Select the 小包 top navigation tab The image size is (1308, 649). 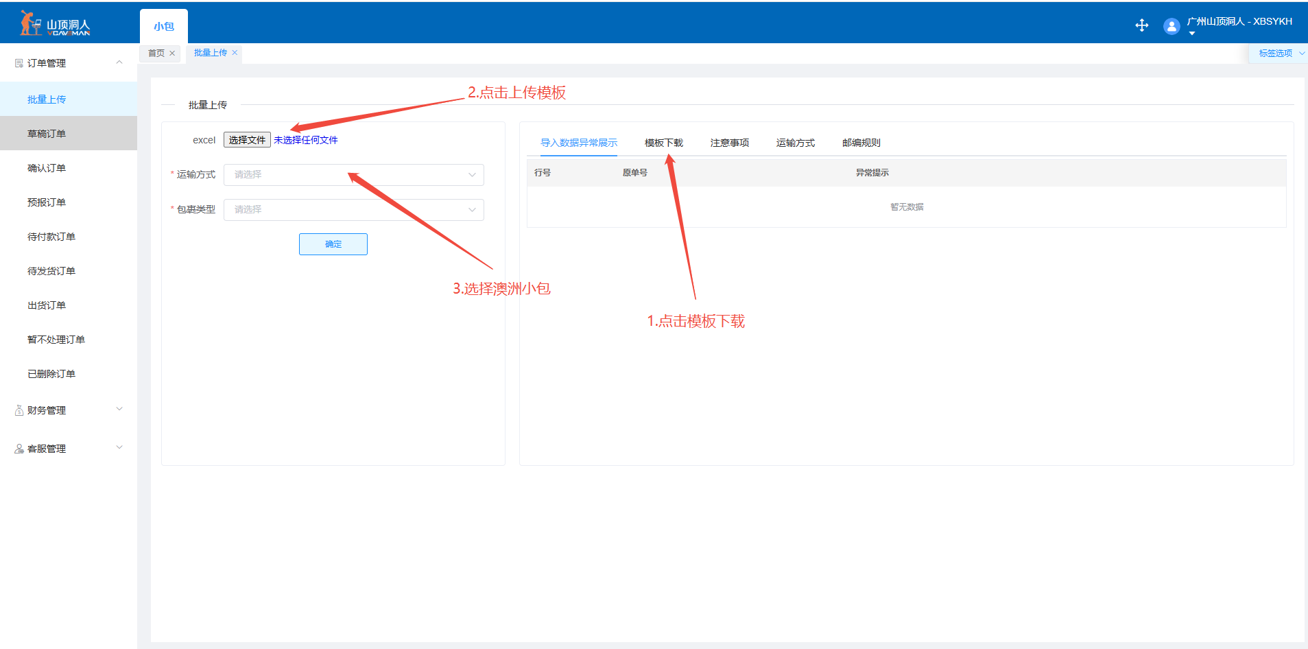[x=164, y=27]
